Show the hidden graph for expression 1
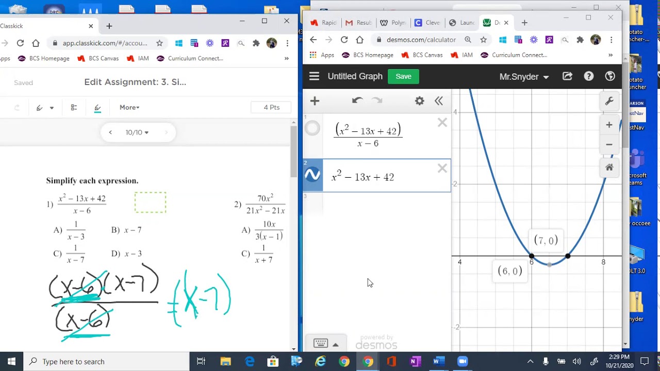Viewport: 660px width, 371px height. (312, 128)
